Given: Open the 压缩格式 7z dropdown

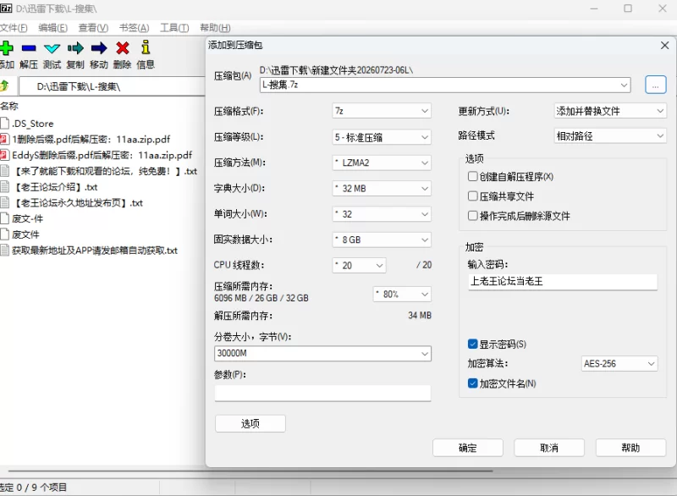Looking at the screenshot, I should [382, 111].
